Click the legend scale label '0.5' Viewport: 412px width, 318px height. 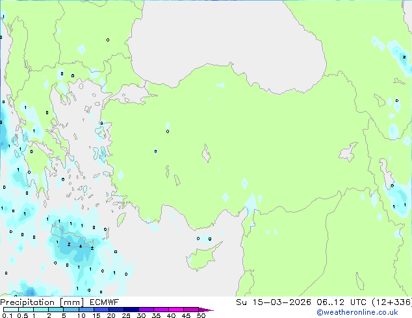(22, 315)
